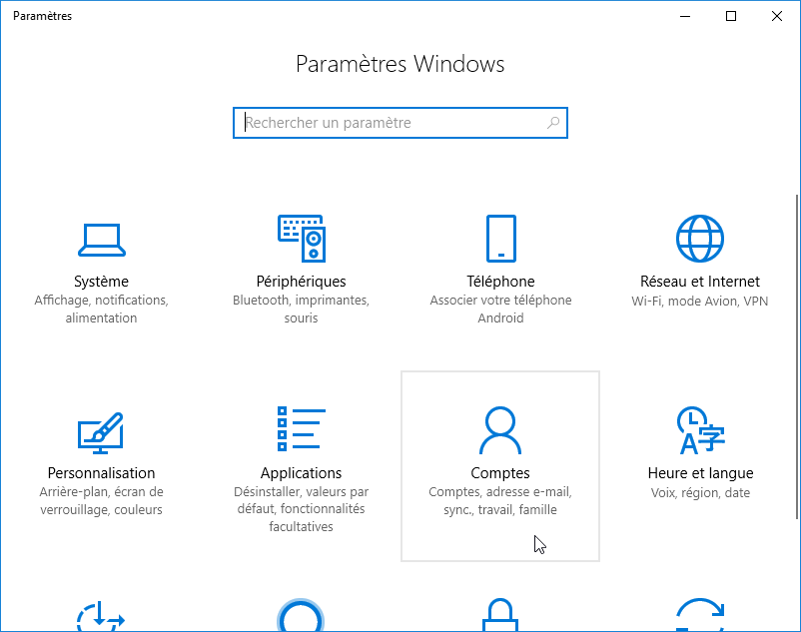Open the Système laptop icon
Image resolution: width=801 pixels, height=632 pixels.
point(102,240)
